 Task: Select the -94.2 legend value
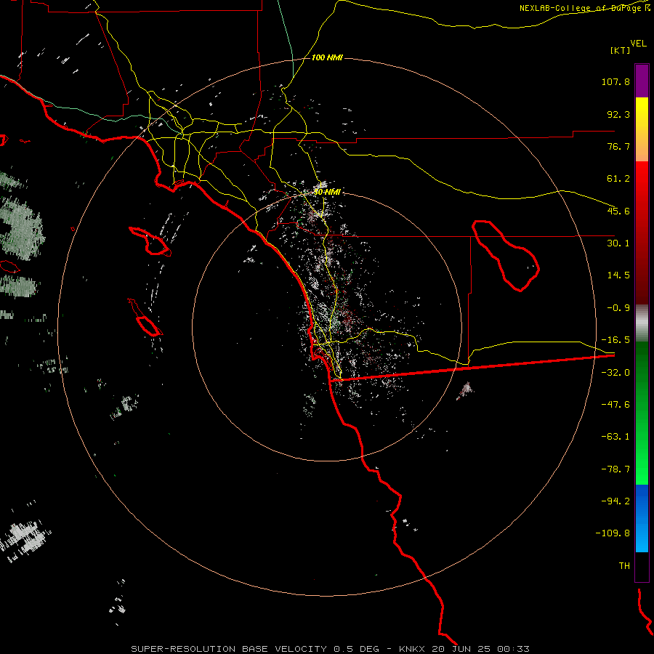click(x=615, y=501)
